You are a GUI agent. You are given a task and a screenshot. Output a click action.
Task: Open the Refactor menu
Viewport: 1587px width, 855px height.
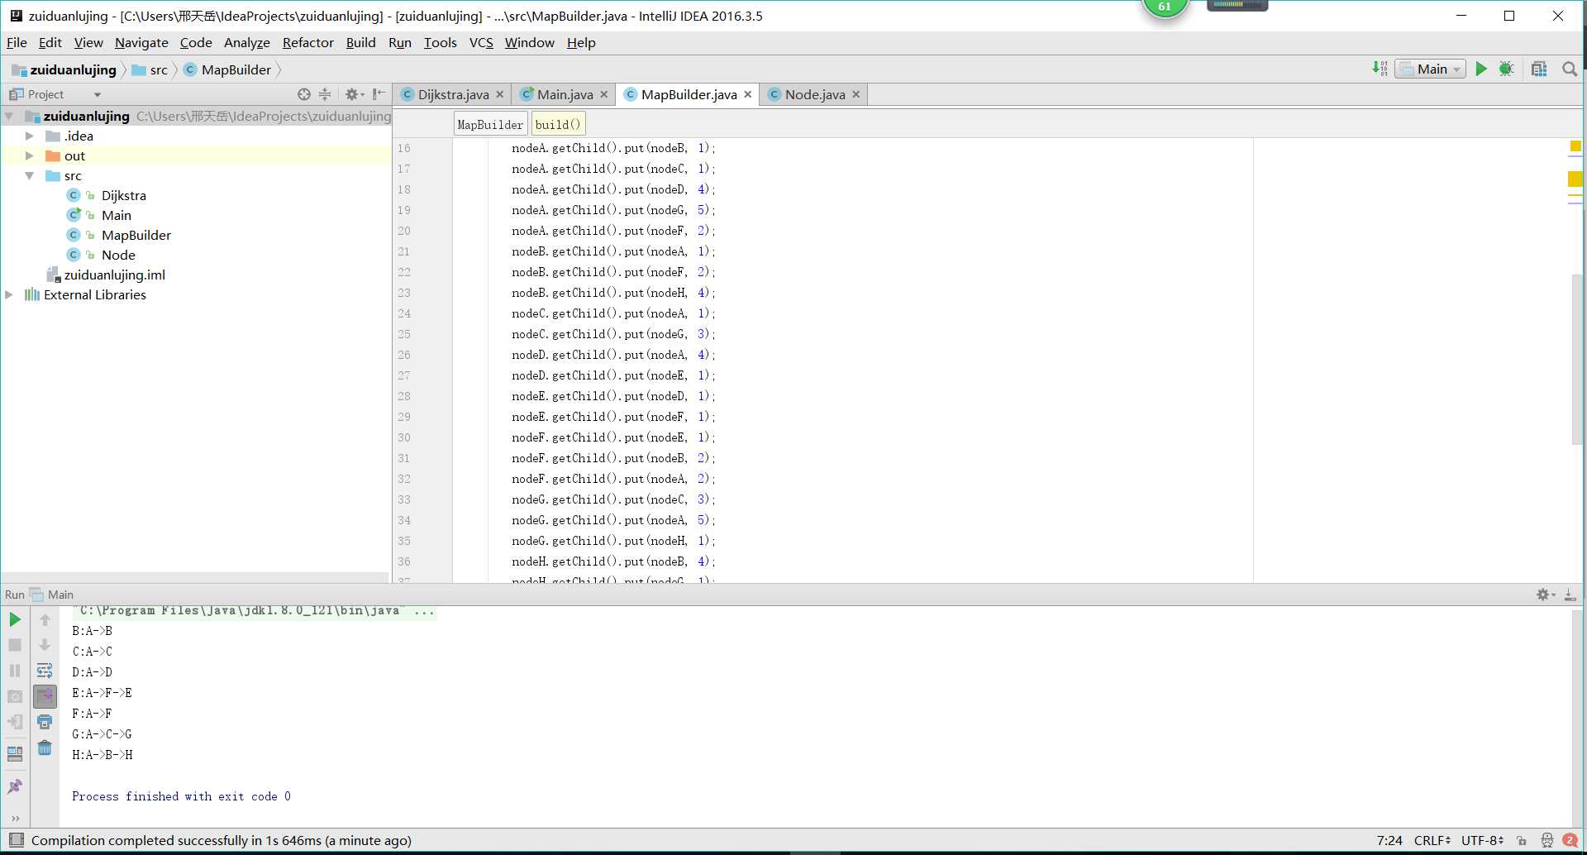307,42
